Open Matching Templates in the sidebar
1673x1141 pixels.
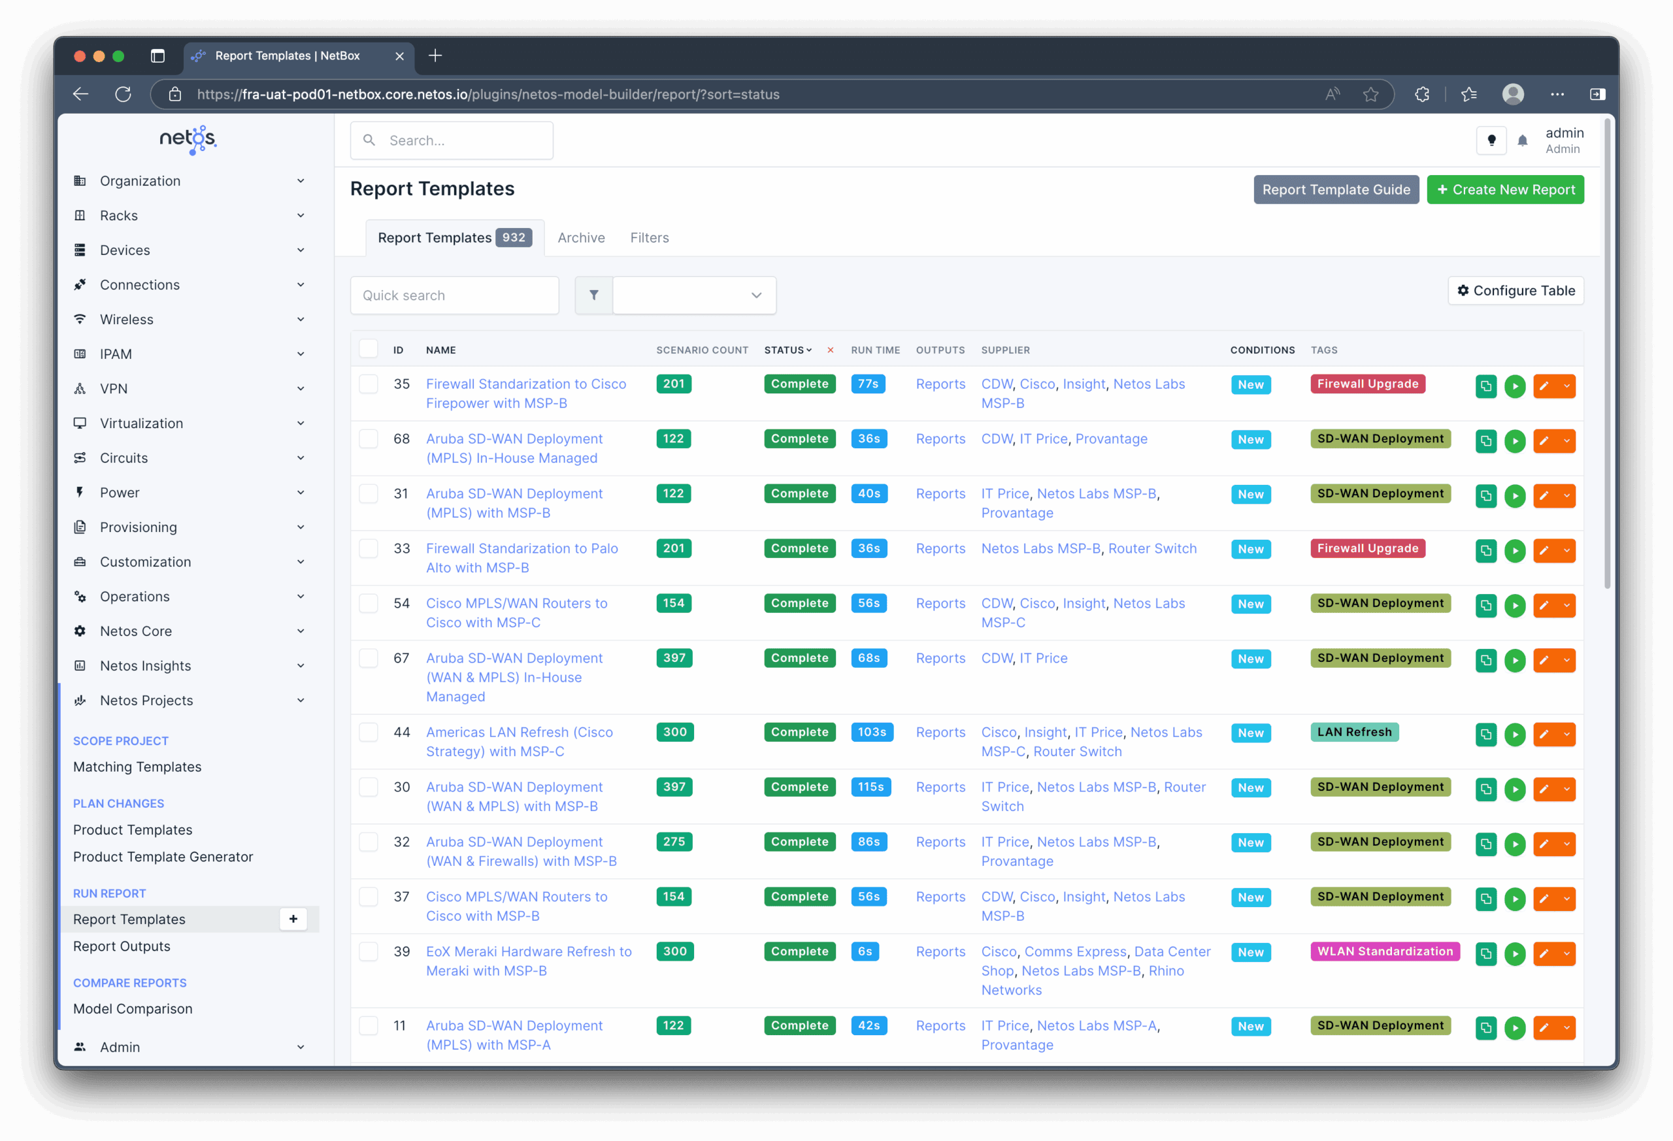(x=137, y=767)
